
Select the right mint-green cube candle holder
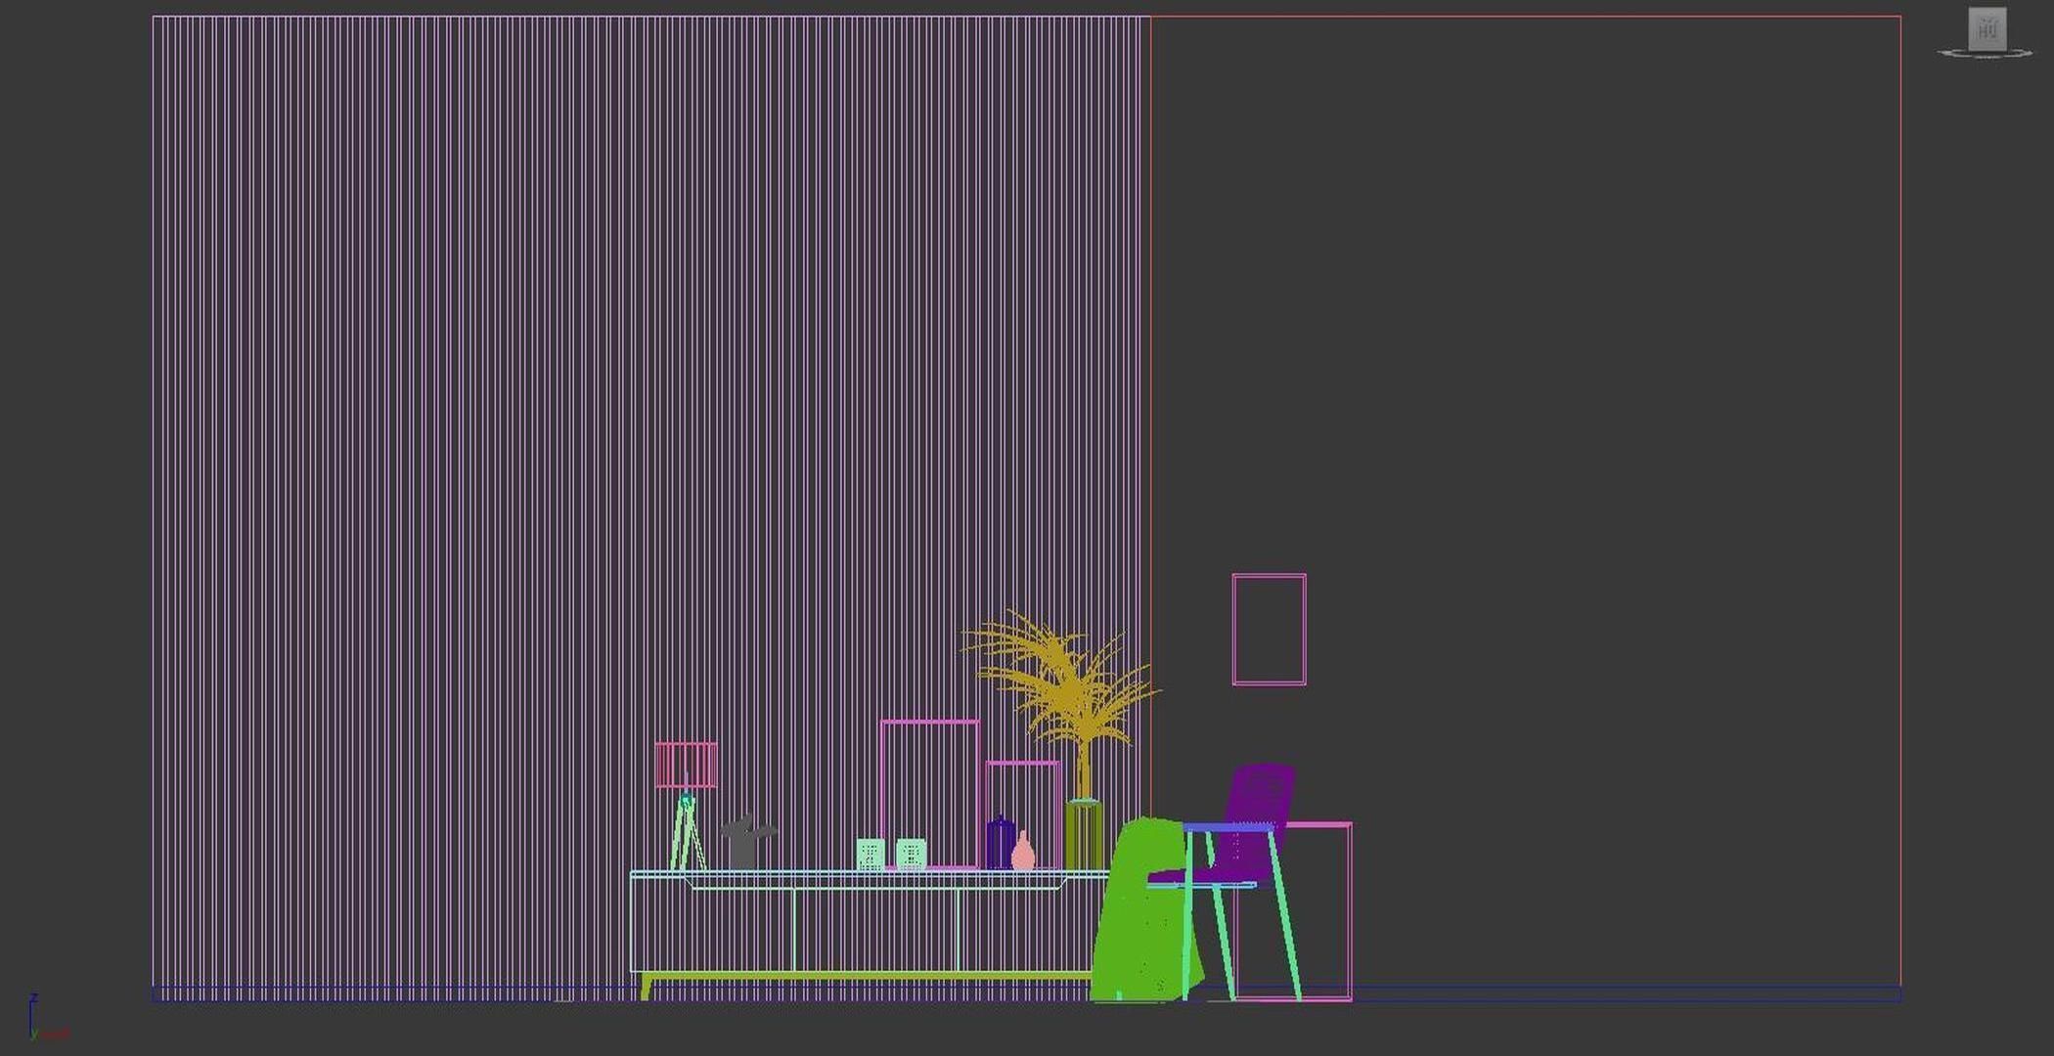click(x=911, y=854)
